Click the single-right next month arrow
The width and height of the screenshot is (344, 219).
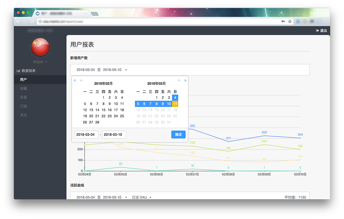point(179,80)
